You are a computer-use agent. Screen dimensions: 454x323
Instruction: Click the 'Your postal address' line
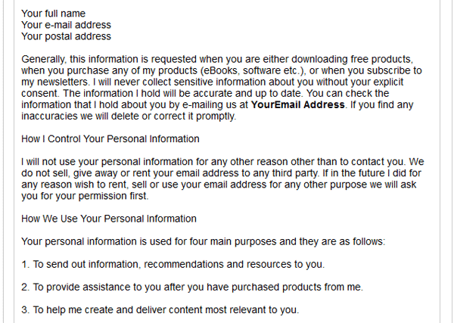[x=66, y=36]
